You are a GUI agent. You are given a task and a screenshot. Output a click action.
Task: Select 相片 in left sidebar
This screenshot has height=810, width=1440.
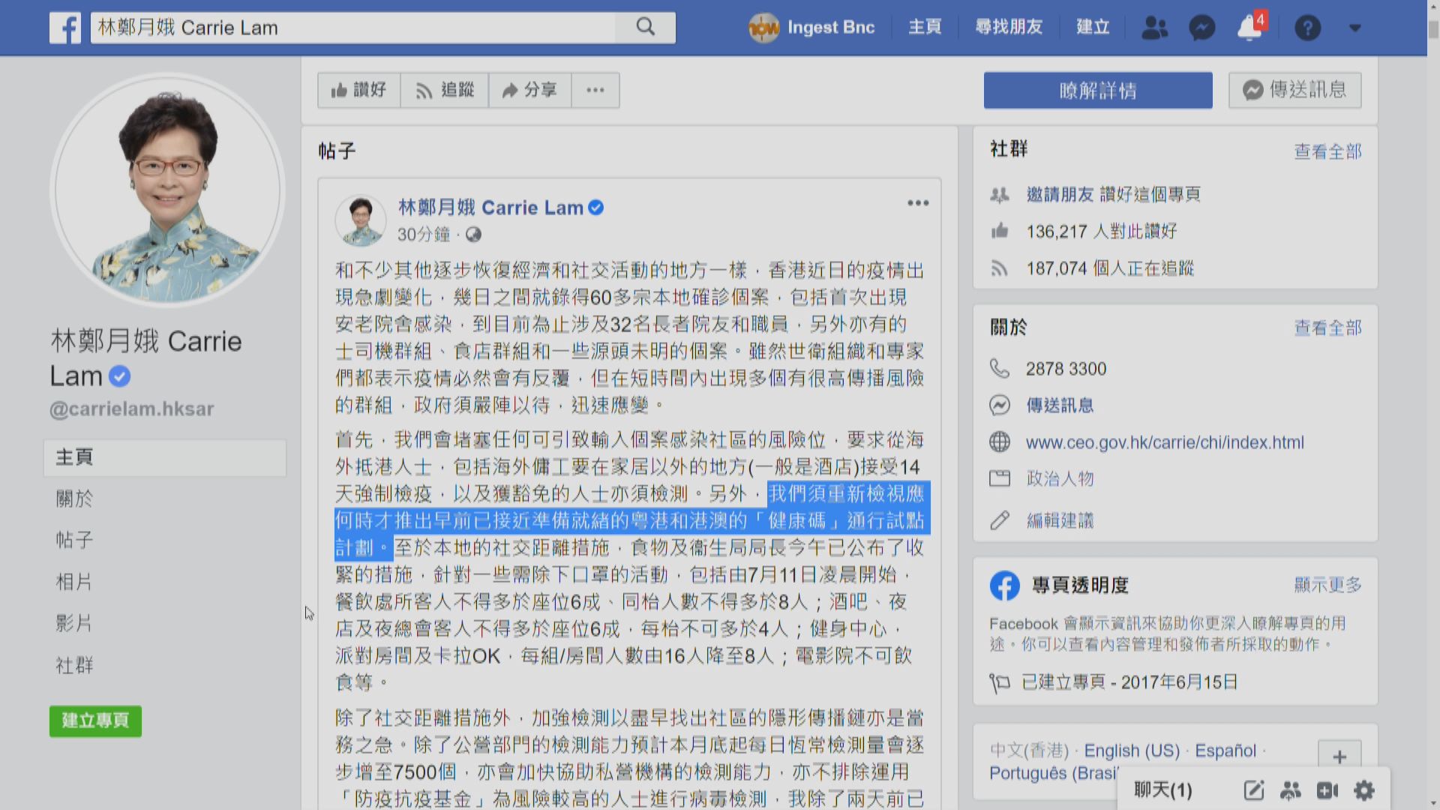(74, 581)
